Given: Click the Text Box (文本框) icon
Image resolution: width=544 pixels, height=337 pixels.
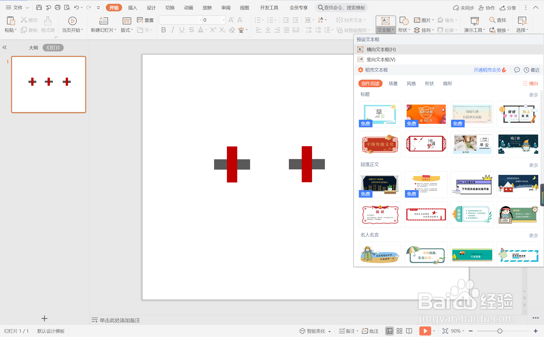Looking at the screenshot, I should (x=386, y=21).
